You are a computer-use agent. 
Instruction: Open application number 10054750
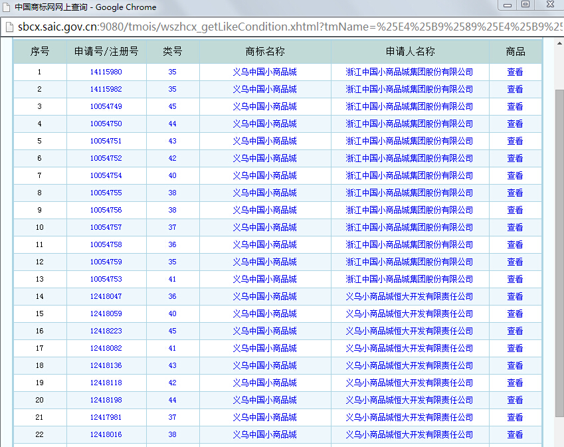(x=106, y=124)
